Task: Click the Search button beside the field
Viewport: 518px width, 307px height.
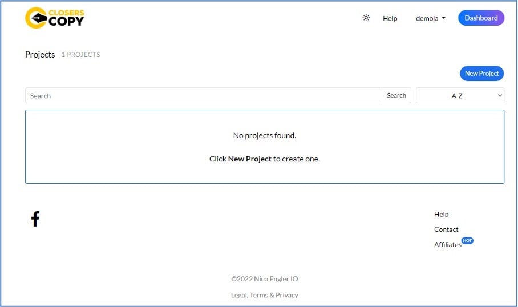Action: 396,95
